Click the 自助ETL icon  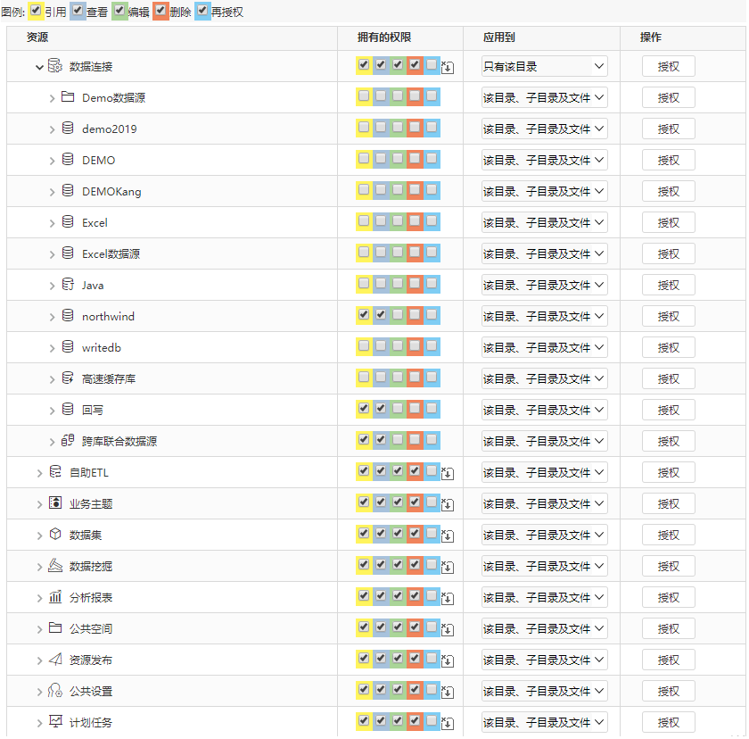pyautogui.click(x=55, y=472)
